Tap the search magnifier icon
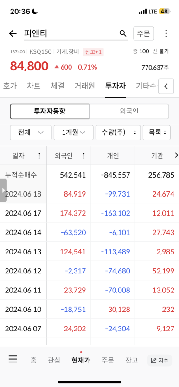Screen dimensions: 179x387 123,33
